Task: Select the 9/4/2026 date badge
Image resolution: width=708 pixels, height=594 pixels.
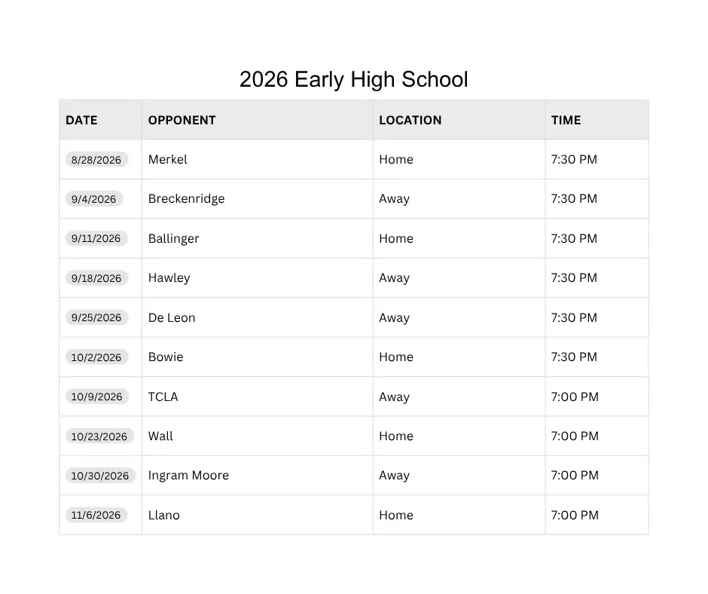Action: 94,199
